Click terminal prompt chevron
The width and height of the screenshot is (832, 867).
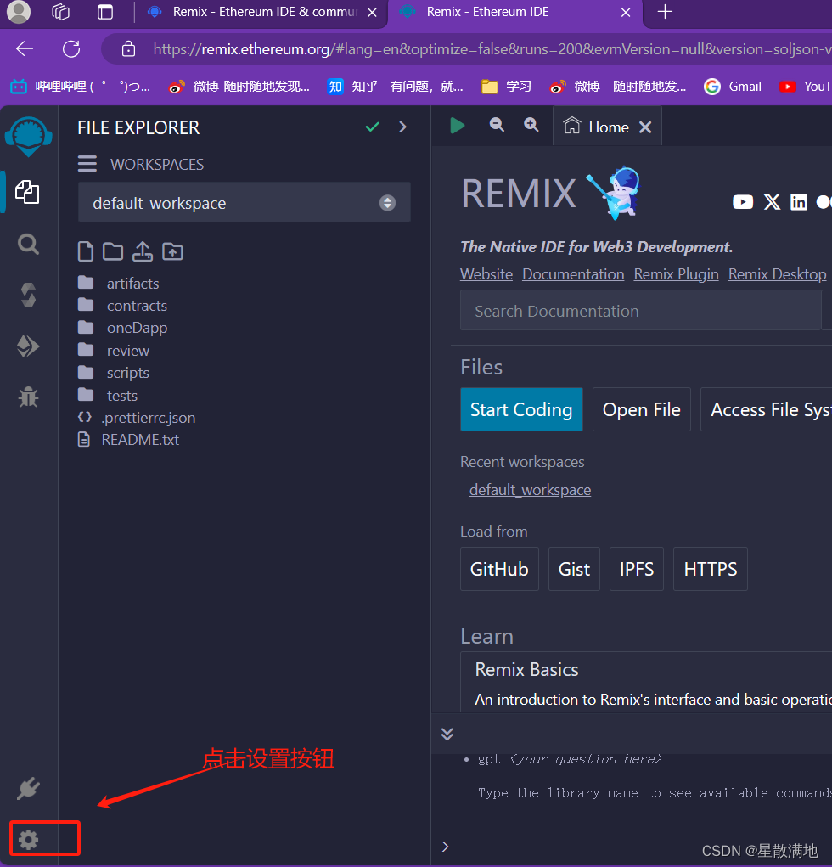click(445, 847)
